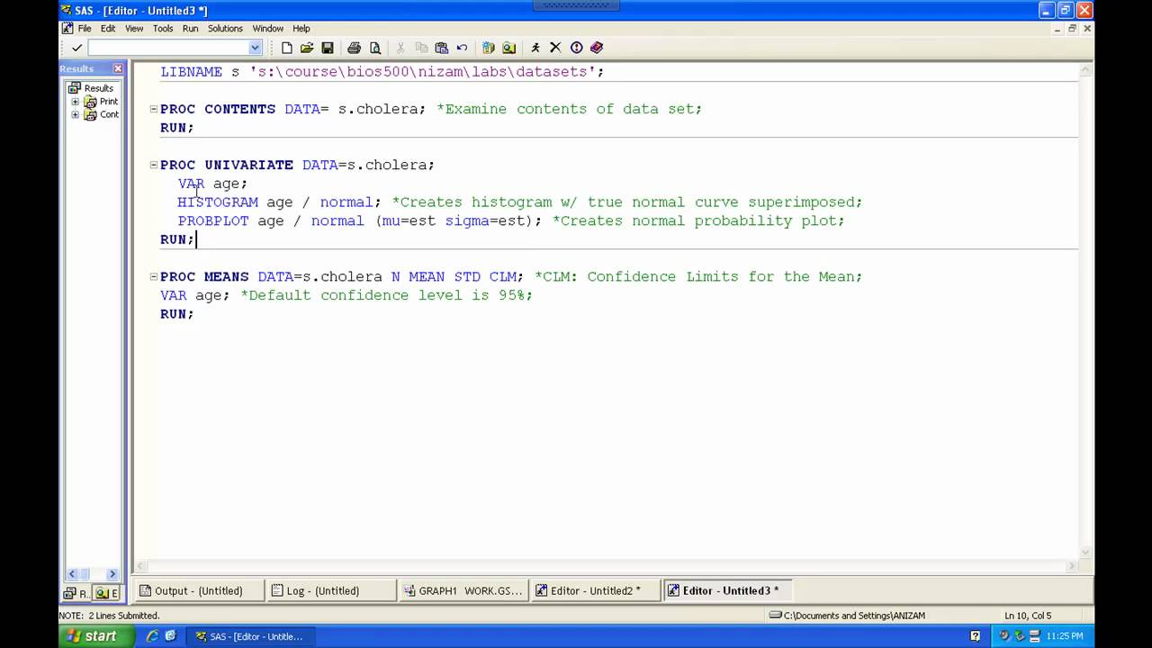Switch to the Results pane tab
The width and height of the screenshot is (1152, 648).
(x=76, y=593)
